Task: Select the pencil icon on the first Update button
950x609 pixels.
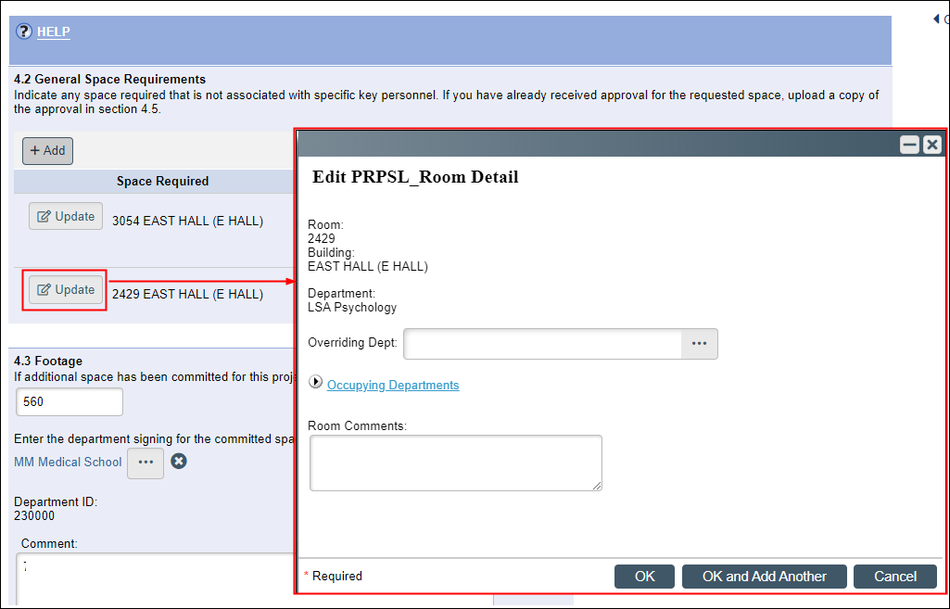Action: pos(44,216)
